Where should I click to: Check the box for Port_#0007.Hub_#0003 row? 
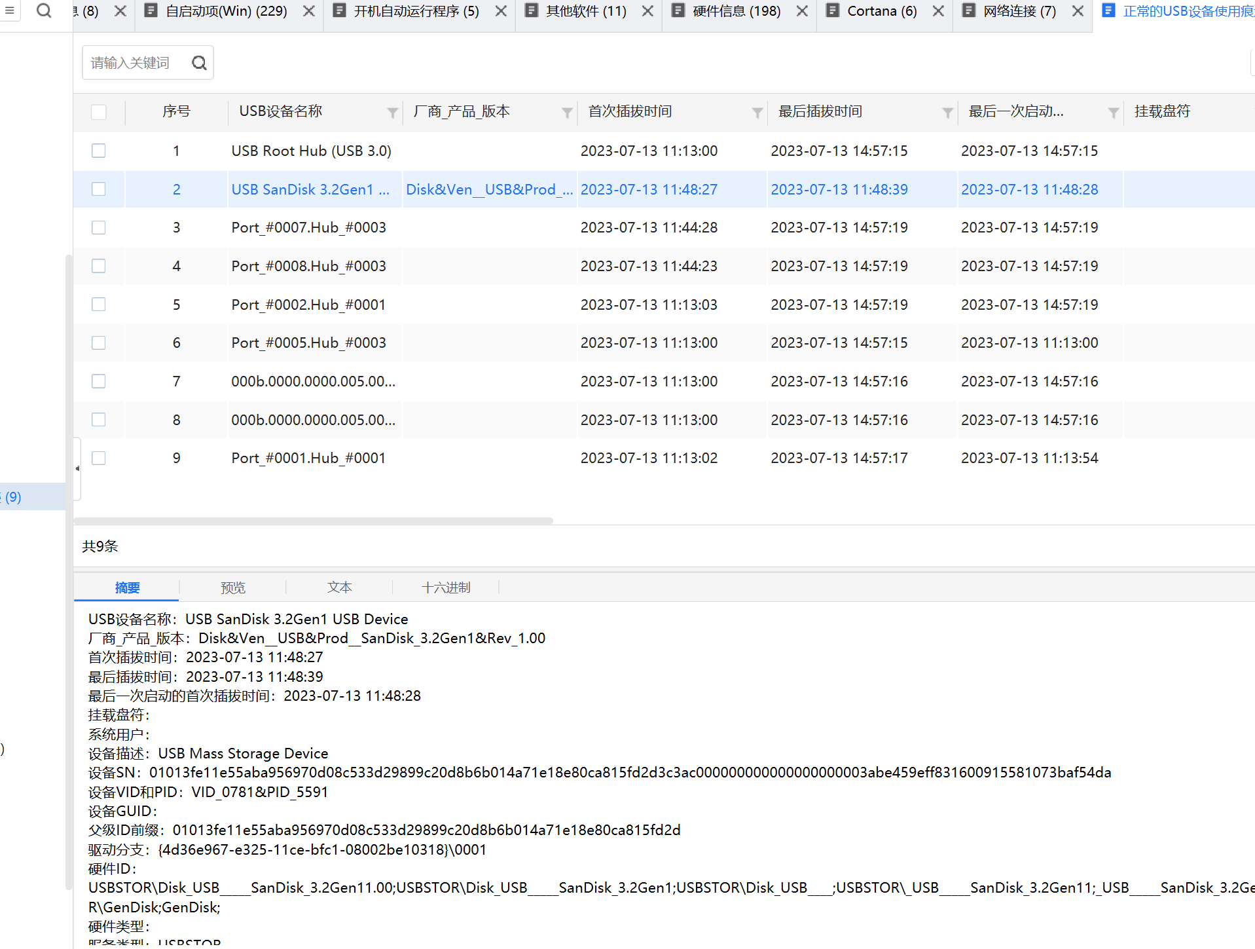coord(99,227)
